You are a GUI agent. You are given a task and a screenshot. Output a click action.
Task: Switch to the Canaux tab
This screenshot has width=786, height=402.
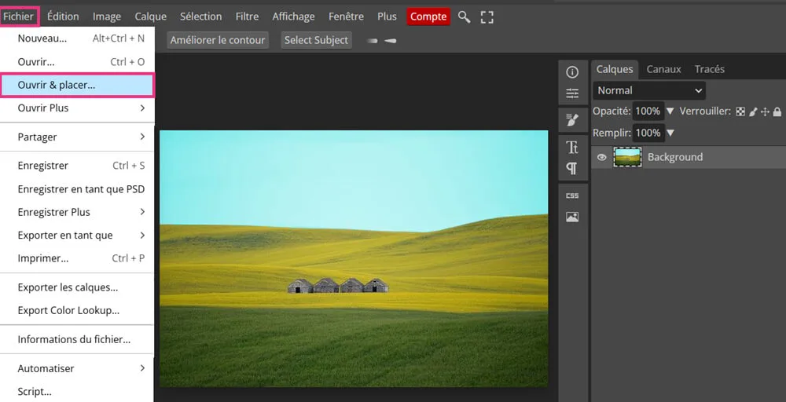tap(663, 69)
